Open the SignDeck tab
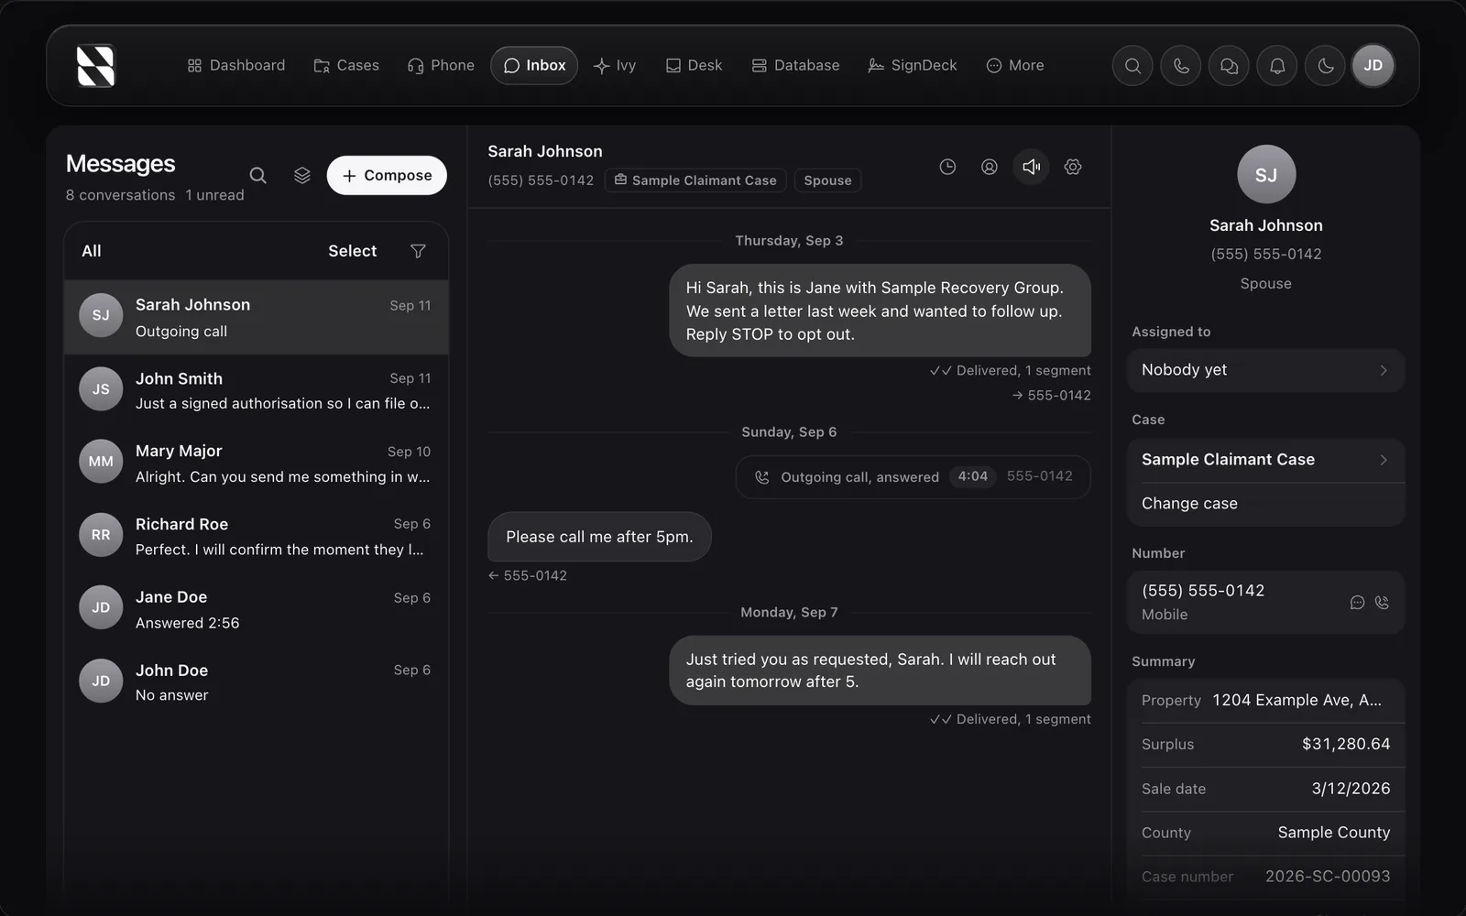 click(913, 66)
